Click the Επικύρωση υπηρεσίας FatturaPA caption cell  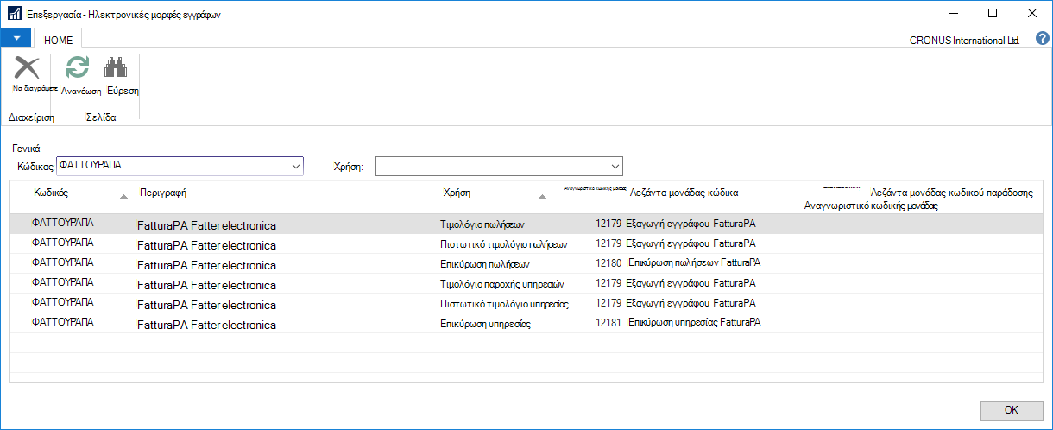tap(694, 323)
